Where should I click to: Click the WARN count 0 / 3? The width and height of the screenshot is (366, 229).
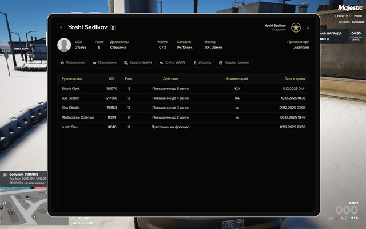tap(162, 48)
